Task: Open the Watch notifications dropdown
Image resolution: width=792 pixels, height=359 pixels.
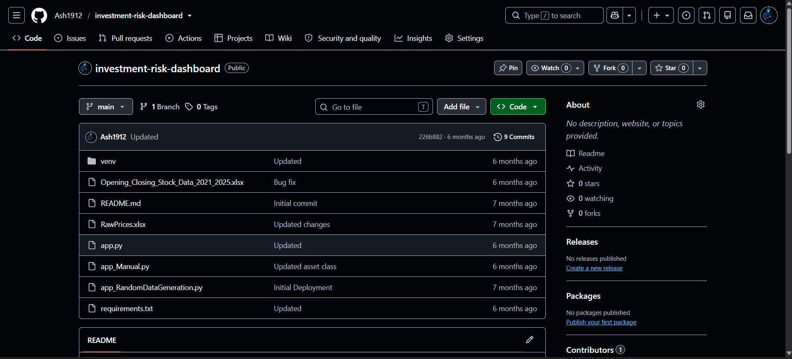Action: (x=555, y=68)
